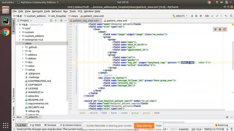Expand the enterprise-15.0 folder
234x131 pixels.
[20, 40]
